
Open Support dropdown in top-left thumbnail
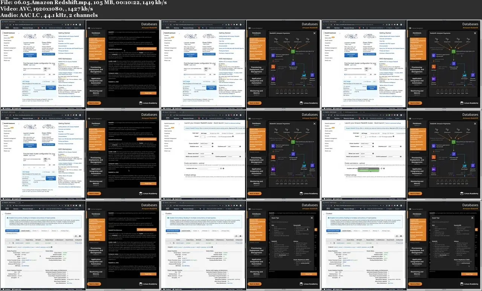pos(77,28)
